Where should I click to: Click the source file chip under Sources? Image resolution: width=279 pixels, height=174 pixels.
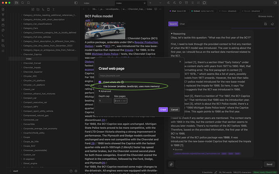pyautogui.click(x=197, y=153)
